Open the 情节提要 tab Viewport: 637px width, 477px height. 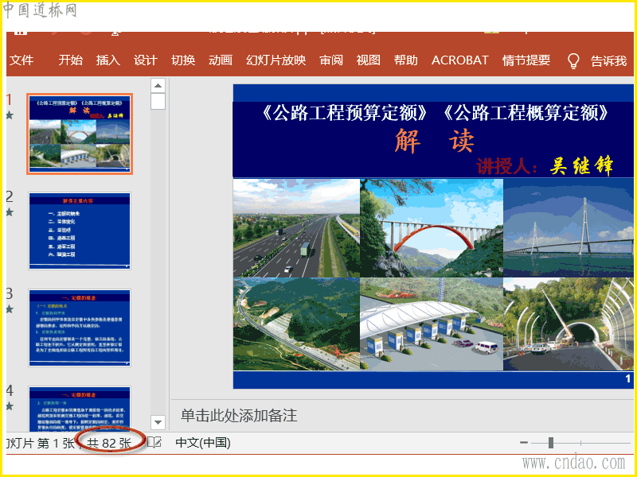point(526,60)
